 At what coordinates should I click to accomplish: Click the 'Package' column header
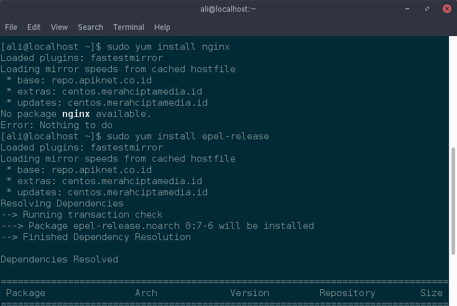pyautogui.click(x=25, y=293)
